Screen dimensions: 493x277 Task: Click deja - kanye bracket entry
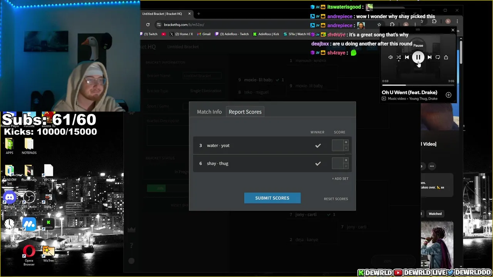point(307,240)
